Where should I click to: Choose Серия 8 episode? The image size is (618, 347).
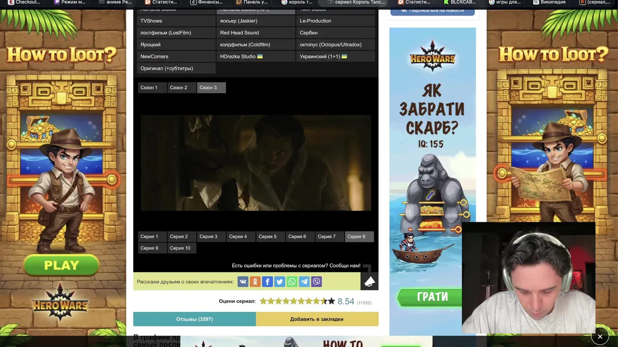(359, 237)
